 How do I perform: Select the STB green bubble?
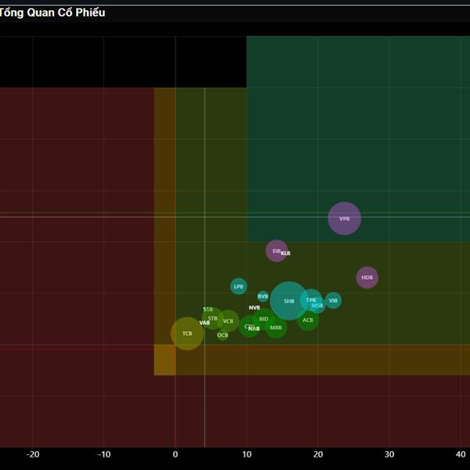point(212,318)
